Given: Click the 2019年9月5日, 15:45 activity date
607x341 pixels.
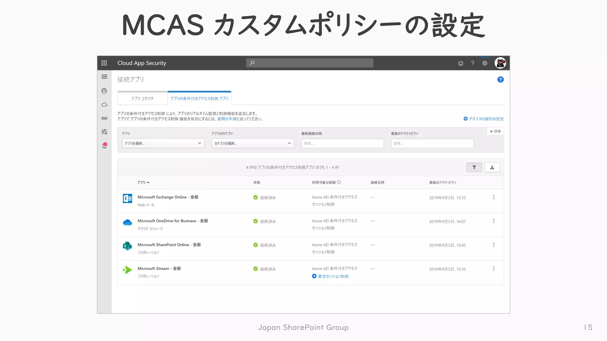Looking at the screenshot, I should (x=447, y=245).
